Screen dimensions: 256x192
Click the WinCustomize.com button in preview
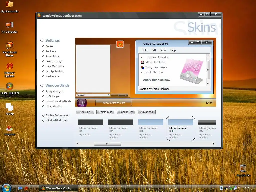(x=114, y=103)
